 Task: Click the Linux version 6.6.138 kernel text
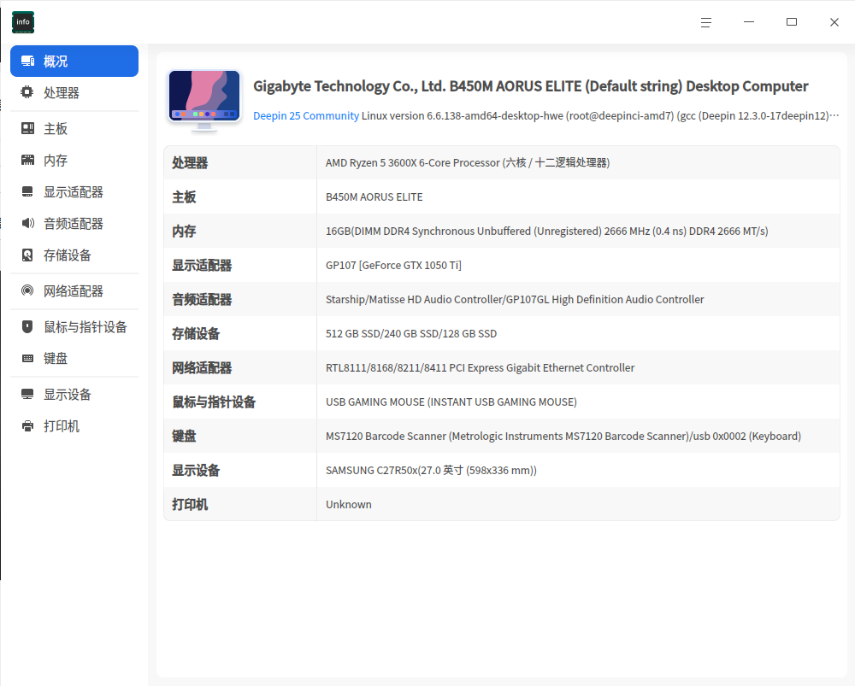coord(600,116)
